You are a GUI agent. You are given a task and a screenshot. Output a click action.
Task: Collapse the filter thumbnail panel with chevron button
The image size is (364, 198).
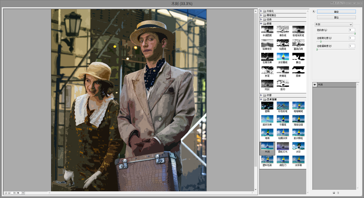[313, 11]
